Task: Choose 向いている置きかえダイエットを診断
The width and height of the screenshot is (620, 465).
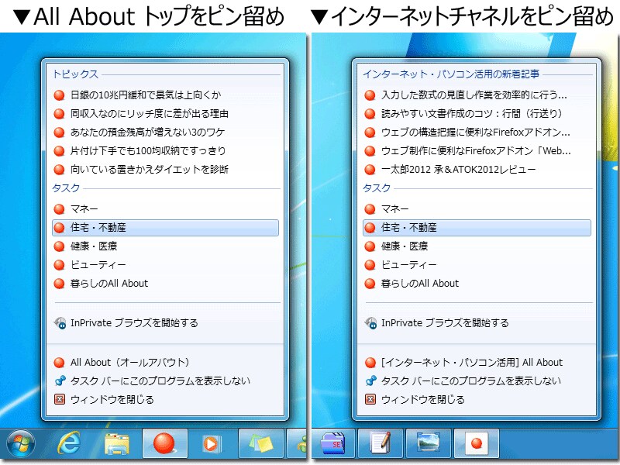Action: click(x=165, y=169)
